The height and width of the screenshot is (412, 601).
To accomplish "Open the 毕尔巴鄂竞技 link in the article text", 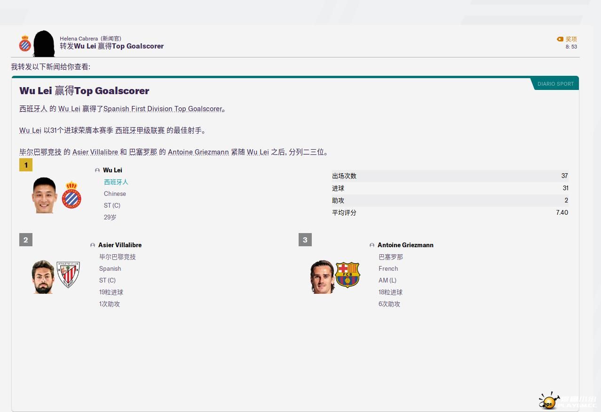I will click(x=40, y=152).
